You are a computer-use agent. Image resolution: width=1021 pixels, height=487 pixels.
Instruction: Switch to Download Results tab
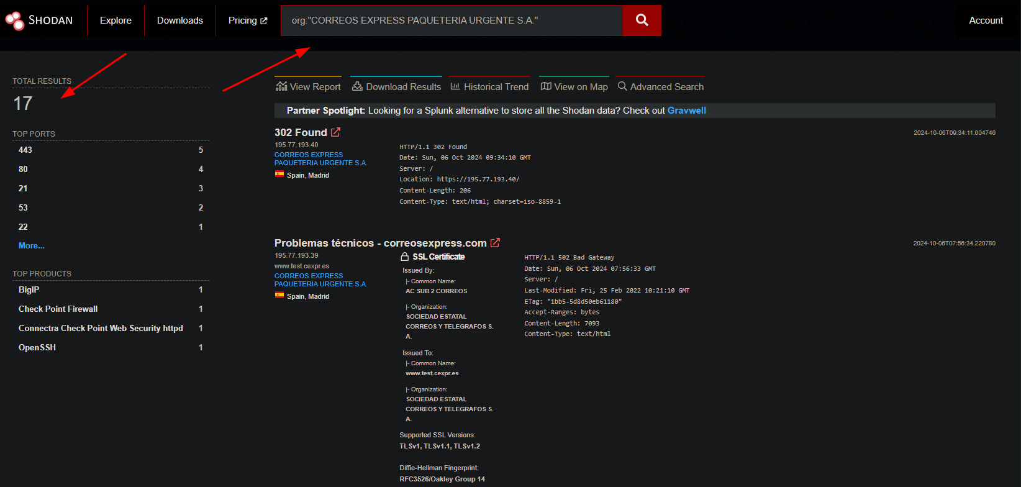[396, 86]
